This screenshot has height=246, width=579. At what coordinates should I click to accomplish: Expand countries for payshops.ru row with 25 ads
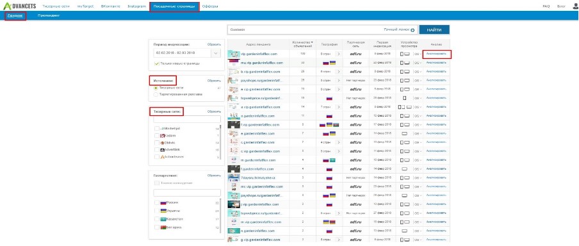coord(338,81)
